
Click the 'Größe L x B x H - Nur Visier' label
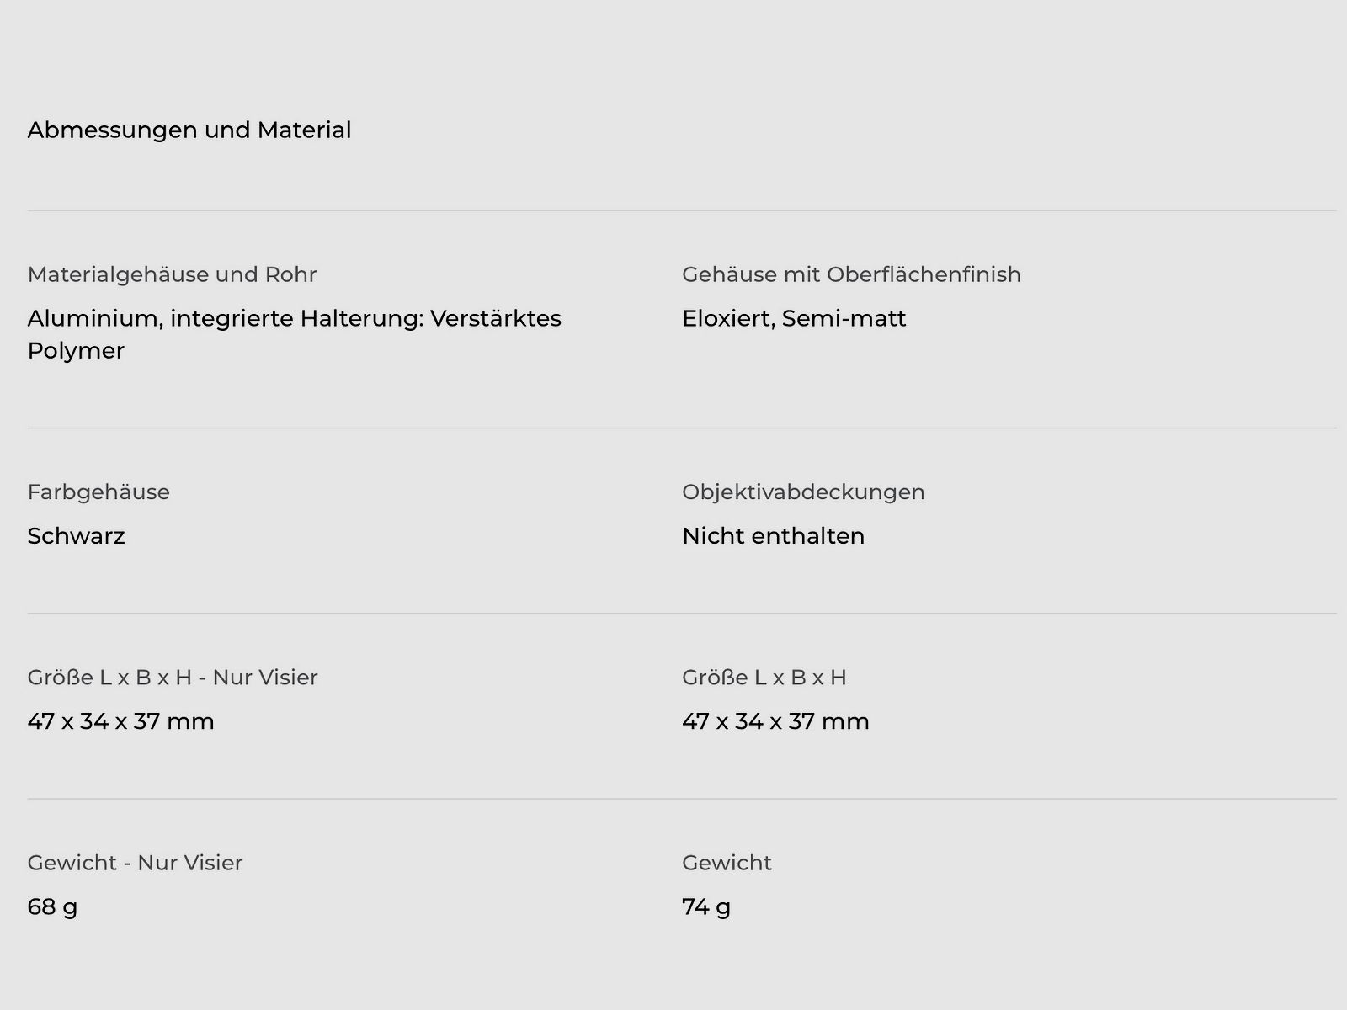pos(173,678)
